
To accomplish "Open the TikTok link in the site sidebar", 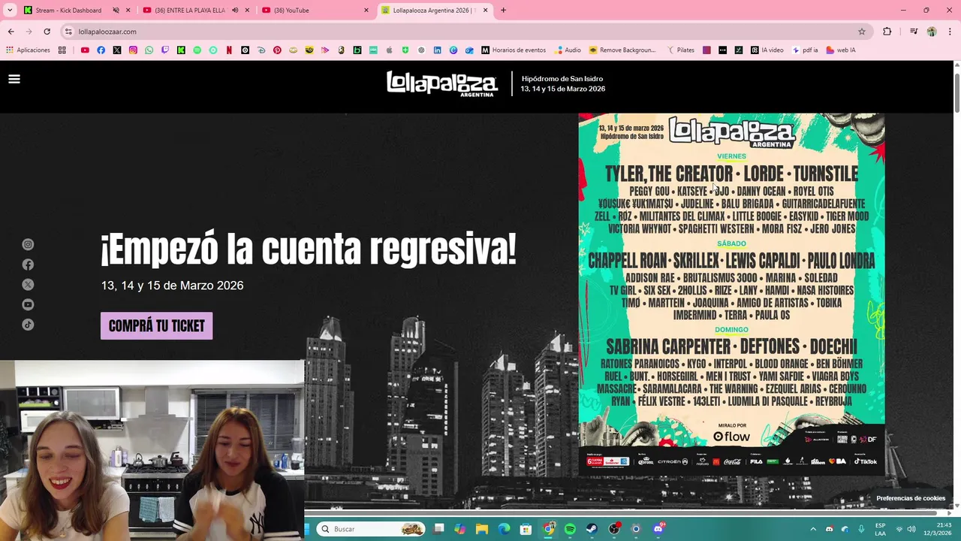I will pyautogui.click(x=28, y=325).
